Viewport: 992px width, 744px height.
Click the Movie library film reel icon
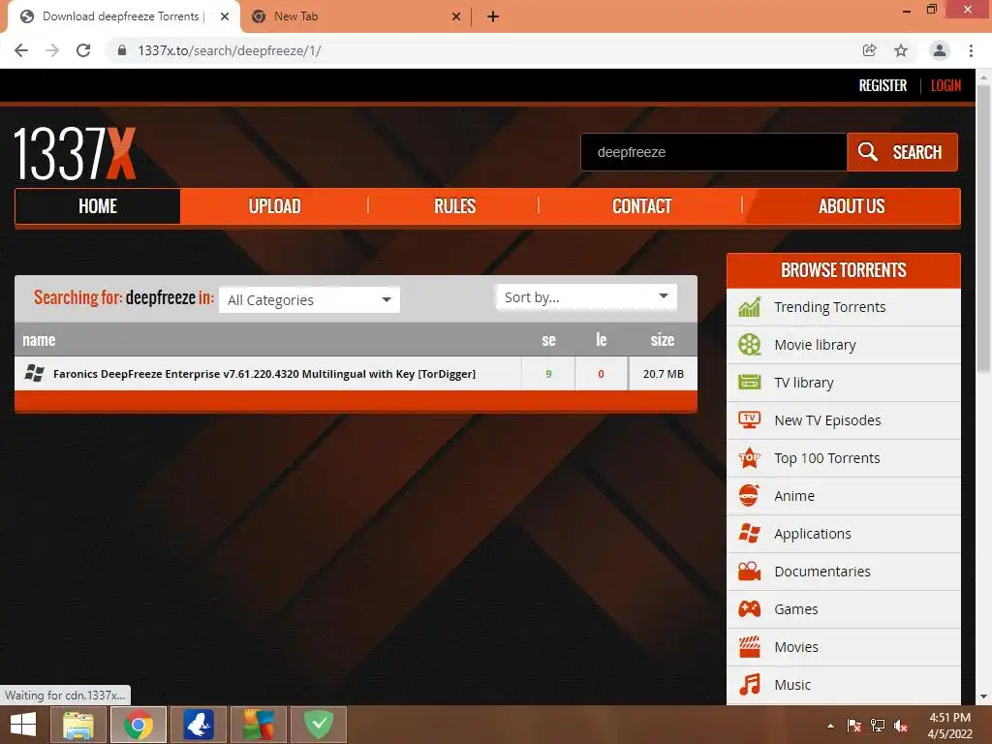click(x=749, y=345)
